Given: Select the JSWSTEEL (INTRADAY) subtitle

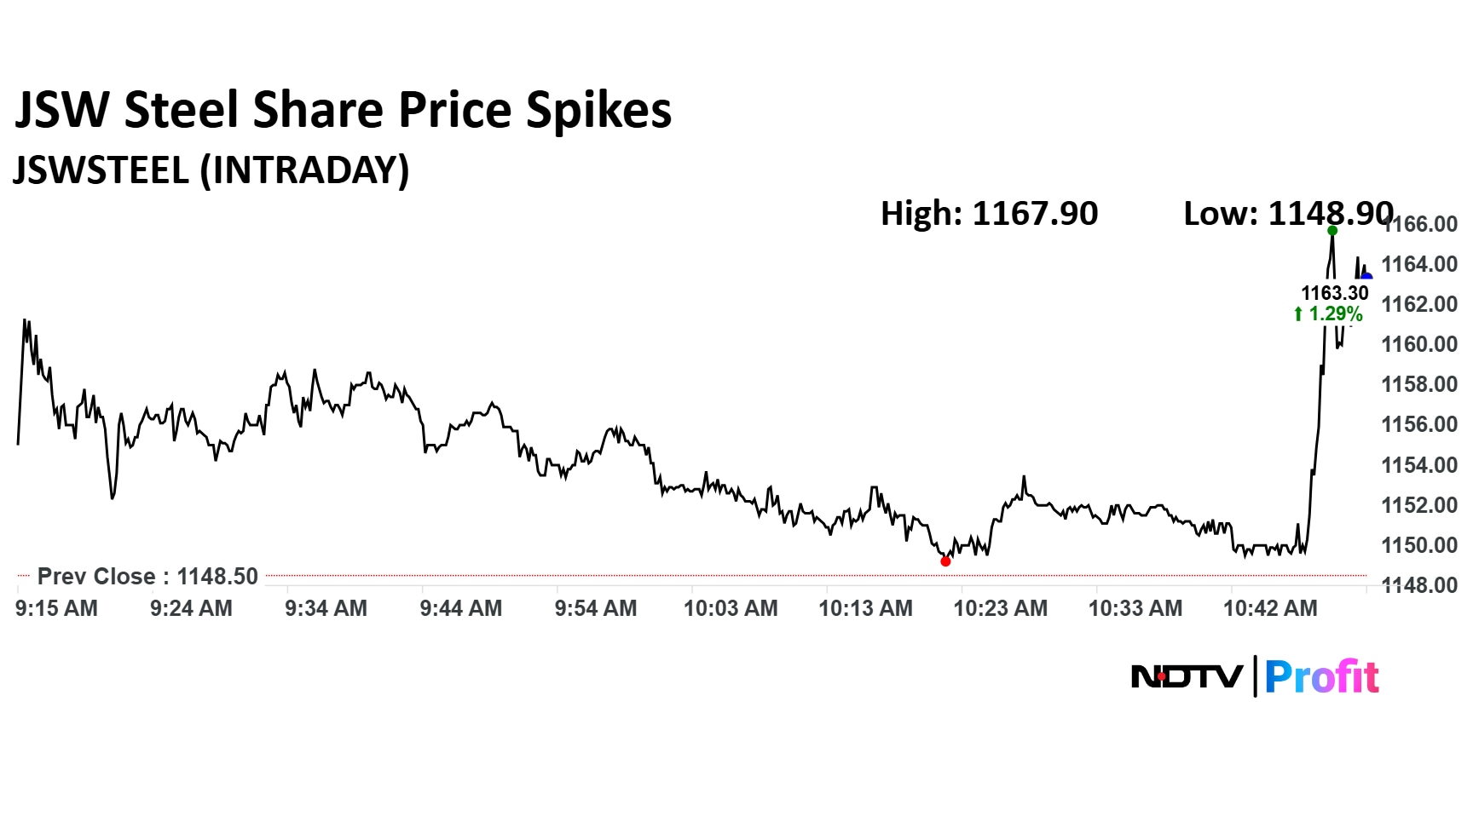Looking at the screenshot, I should click(x=211, y=170).
